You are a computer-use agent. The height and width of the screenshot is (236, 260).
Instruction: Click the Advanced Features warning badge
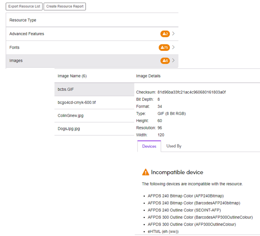click(x=165, y=34)
